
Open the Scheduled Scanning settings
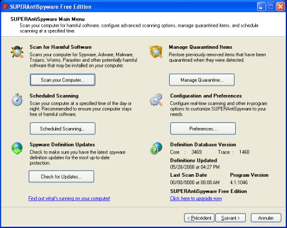(62, 129)
